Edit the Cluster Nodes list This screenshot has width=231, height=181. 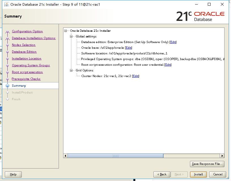[x=136, y=76]
